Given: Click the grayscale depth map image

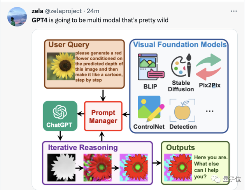Looking at the screenshot, I should (x=61, y=166).
